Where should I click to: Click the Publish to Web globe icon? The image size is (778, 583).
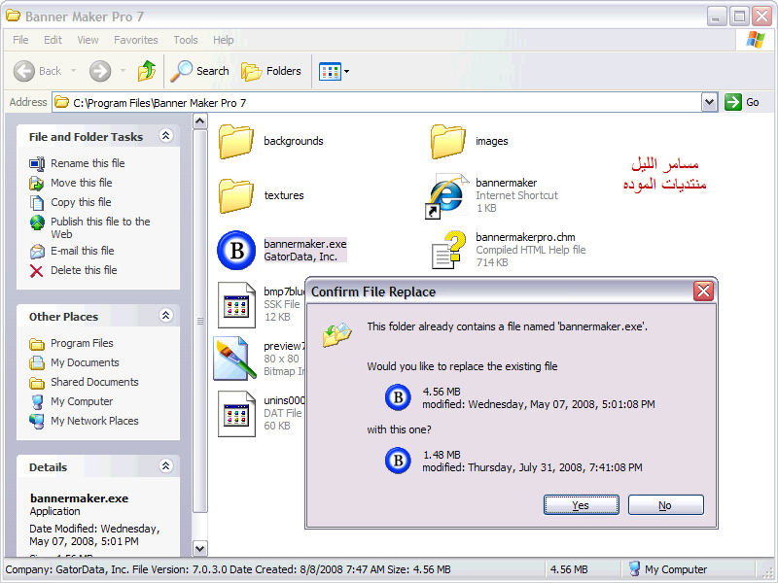(x=37, y=223)
